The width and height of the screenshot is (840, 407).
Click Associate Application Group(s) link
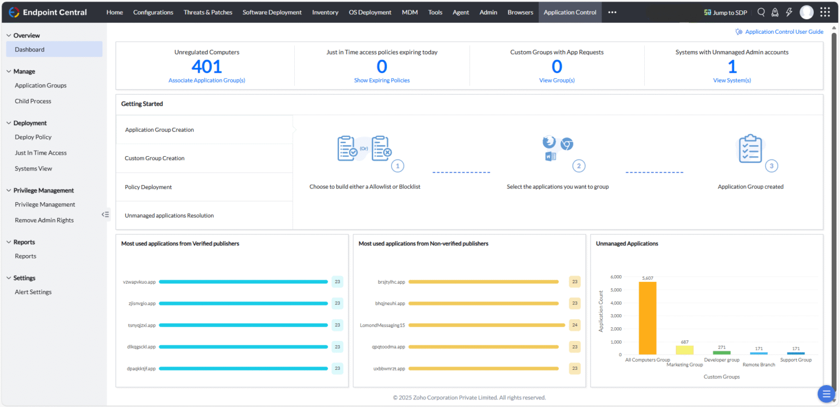click(x=207, y=80)
